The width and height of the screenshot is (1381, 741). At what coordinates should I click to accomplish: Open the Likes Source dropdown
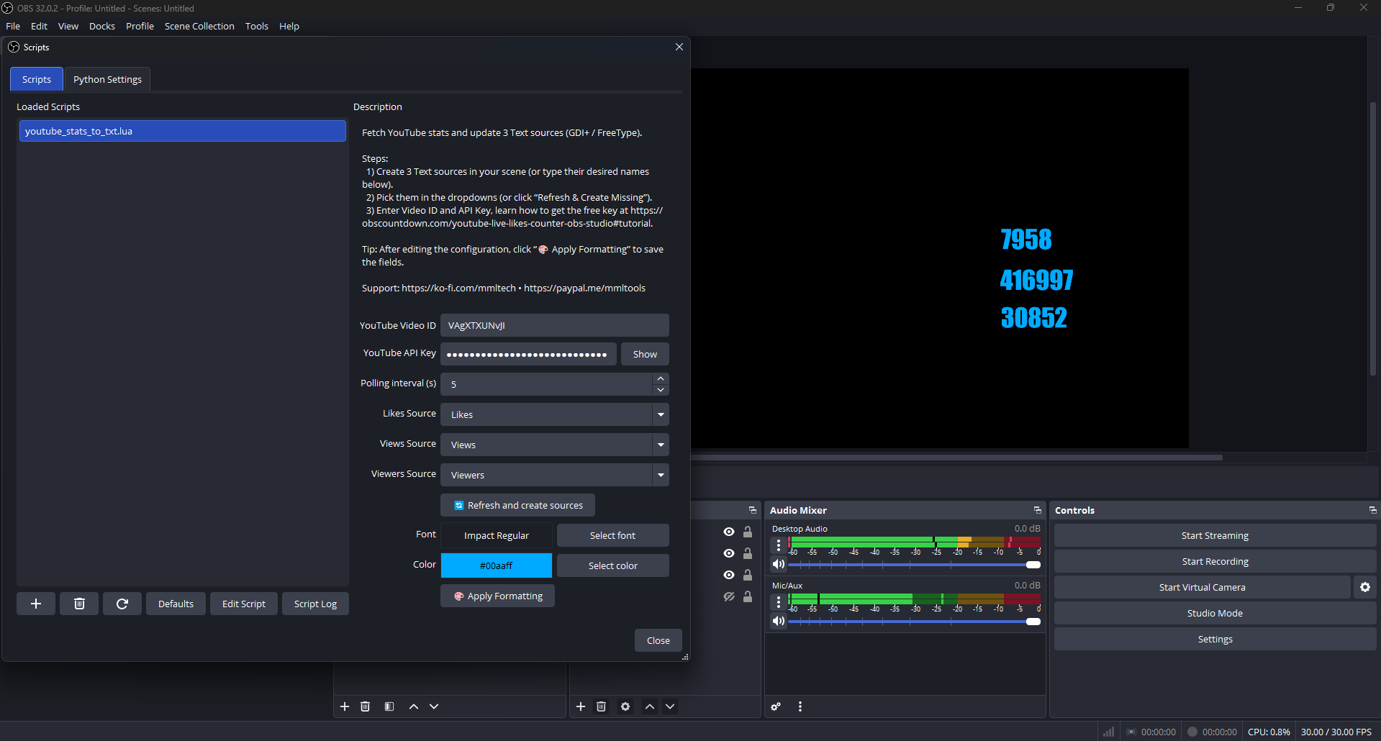point(660,414)
